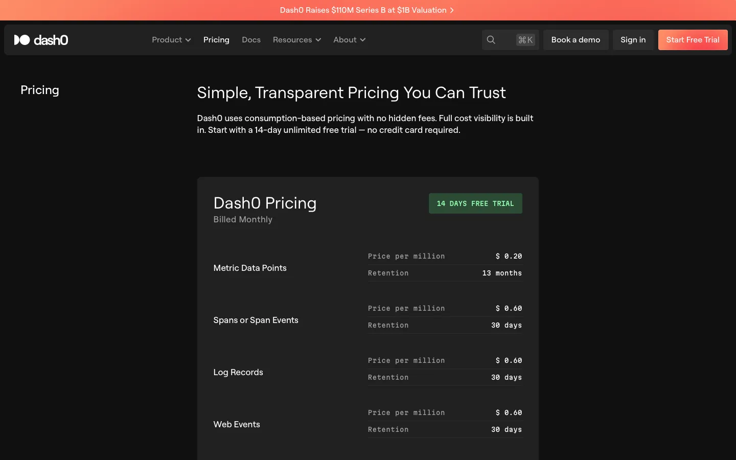
Task: Click the 14 DAYS FREE TRIAL badge
Action: pyautogui.click(x=475, y=203)
